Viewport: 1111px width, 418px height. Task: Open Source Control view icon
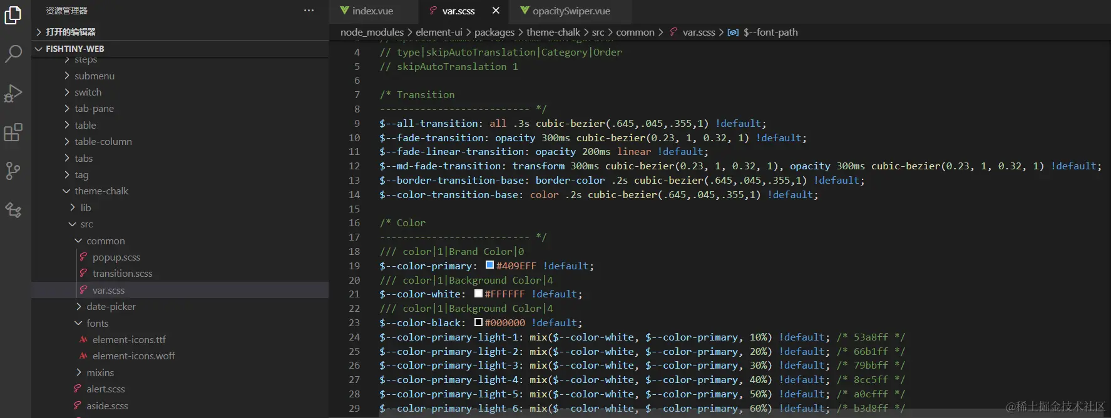pyautogui.click(x=13, y=171)
